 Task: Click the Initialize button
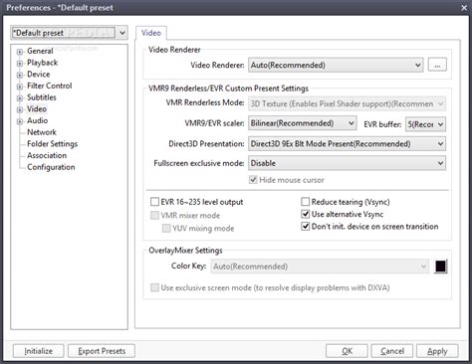39,351
